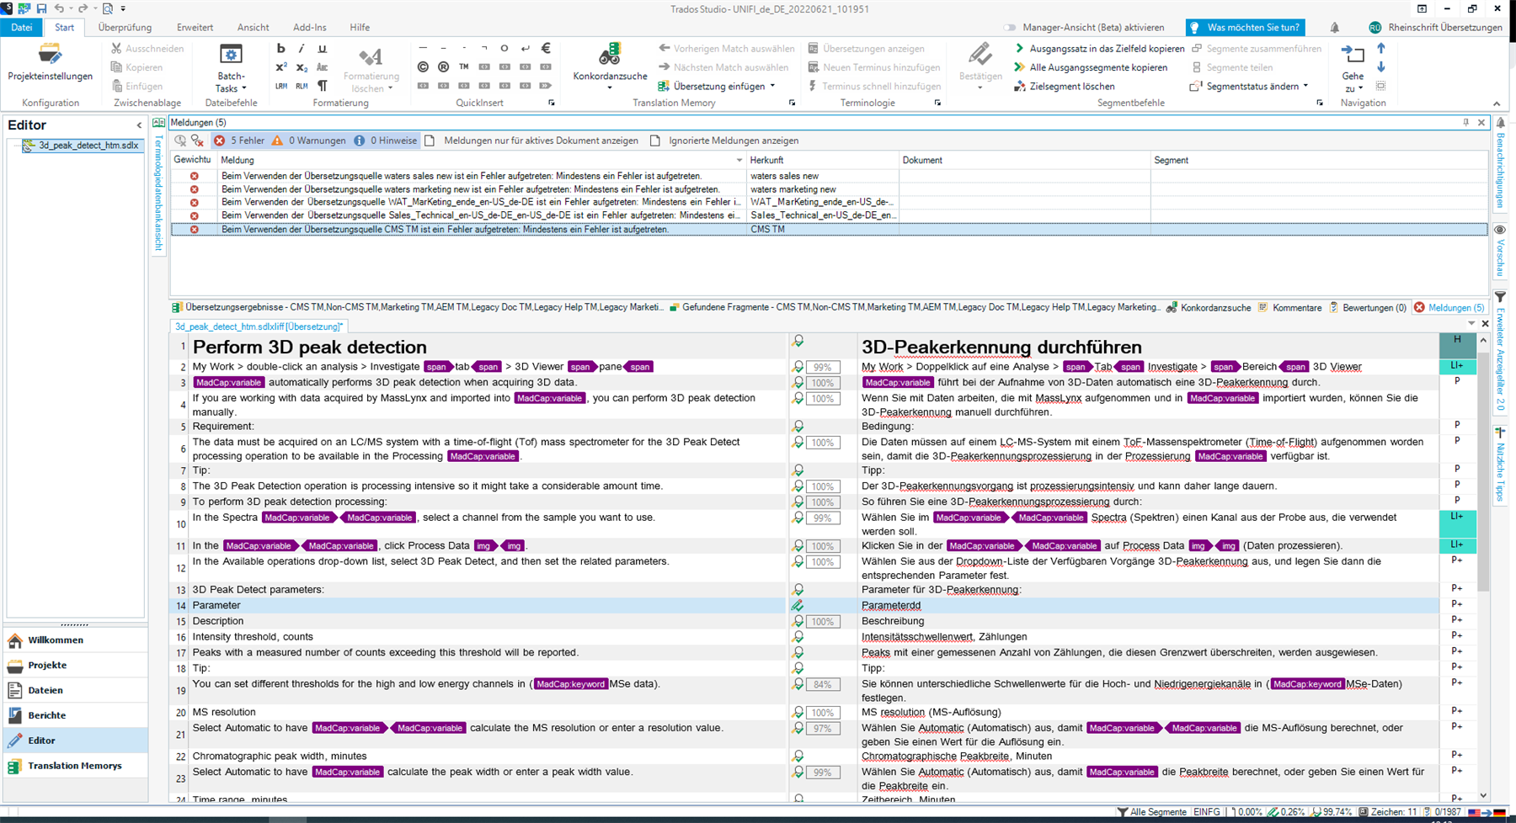Viewport: 1516px width, 823px height.
Task: Click the Was möchten Sie tun? button
Action: [x=1245, y=28]
